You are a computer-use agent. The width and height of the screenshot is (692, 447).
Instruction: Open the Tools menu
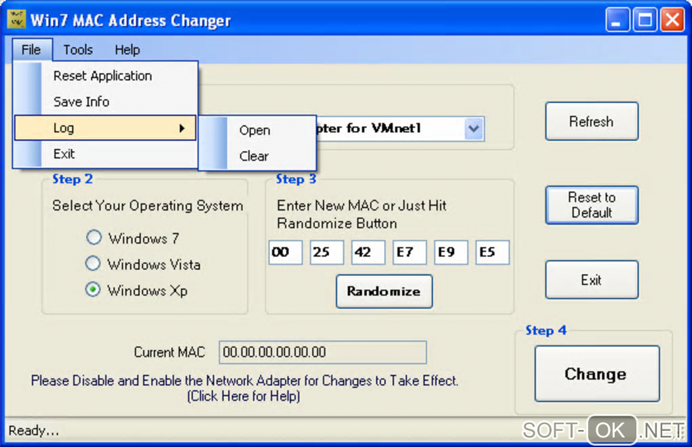pos(78,50)
